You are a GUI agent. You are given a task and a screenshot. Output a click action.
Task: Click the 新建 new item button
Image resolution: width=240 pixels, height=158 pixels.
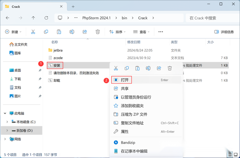pos(13,32)
